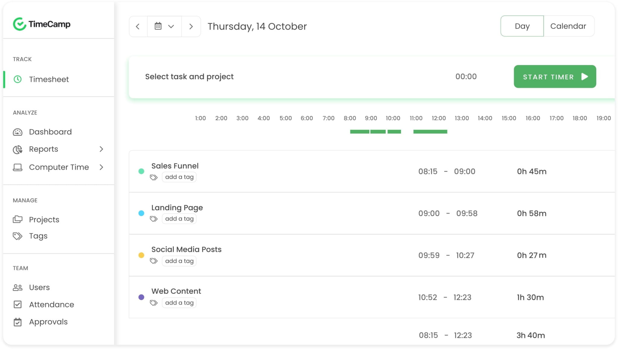The image size is (618, 349).
Task: Click the Reports pie chart icon
Action: (18, 149)
